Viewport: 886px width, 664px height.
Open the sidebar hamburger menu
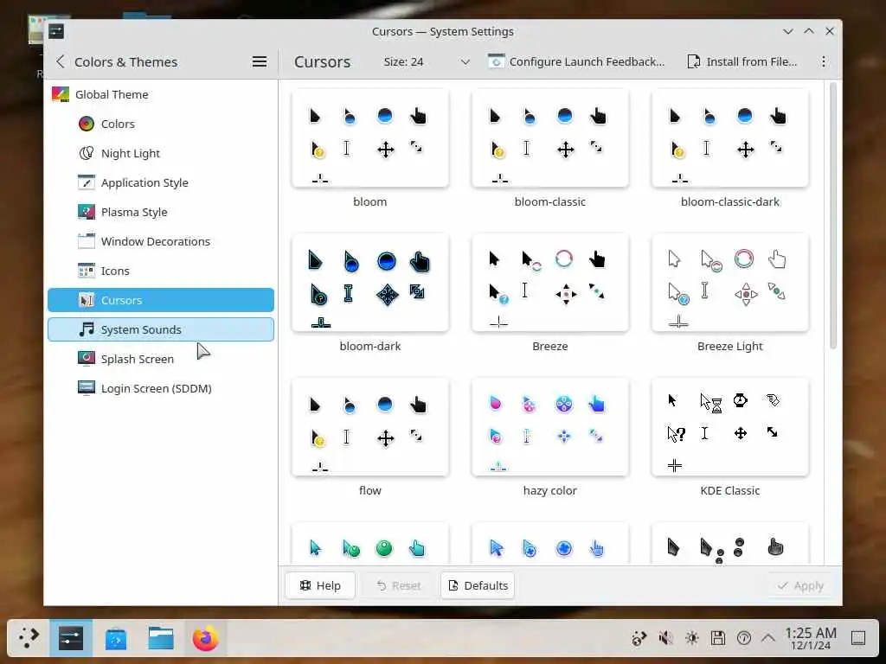click(260, 61)
